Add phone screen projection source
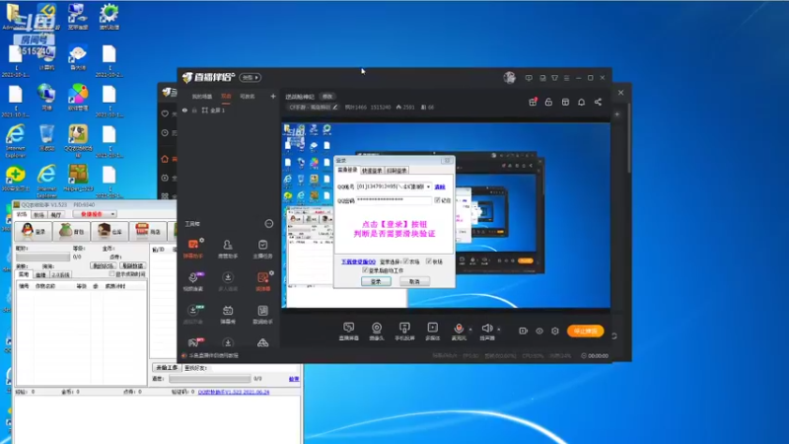Image resolution: width=789 pixels, height=444 pixels. coord(404,331)
